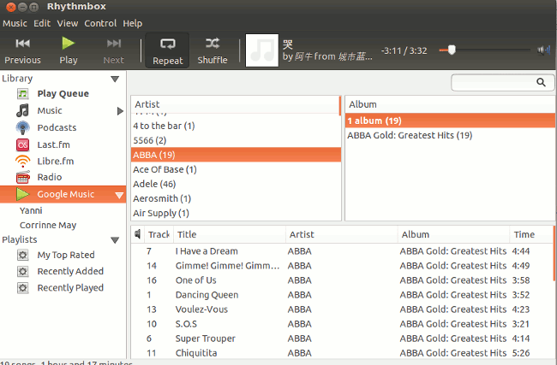Click the volume speaker icon
The height and width of the screenshot is (365, 557).
pyautogui.click(x=544, y=50)
